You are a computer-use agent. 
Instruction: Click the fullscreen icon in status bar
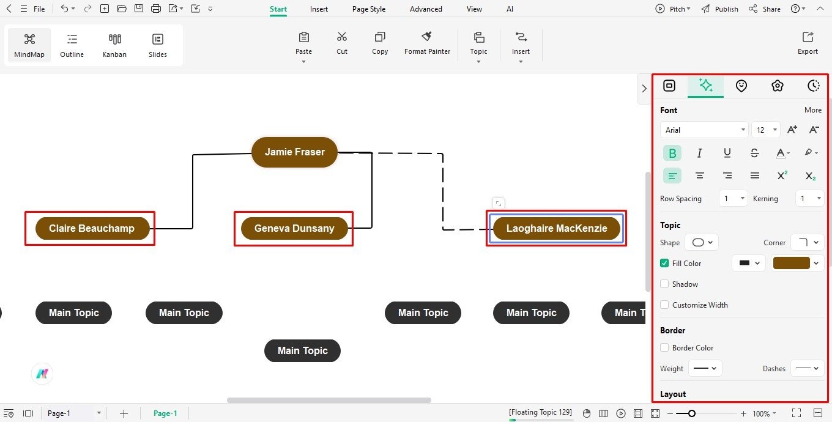click(796, 413)
